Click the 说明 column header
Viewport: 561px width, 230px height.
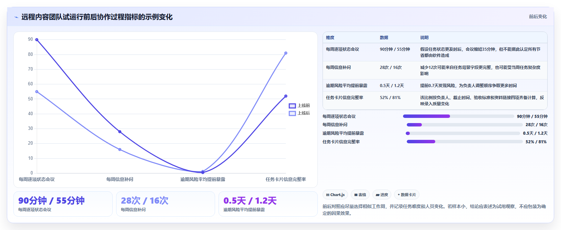point(424,38)
